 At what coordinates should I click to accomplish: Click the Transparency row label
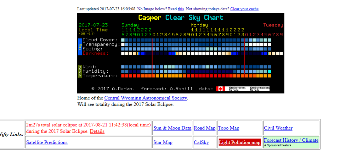pyautogui.click(x=101, y=44)
